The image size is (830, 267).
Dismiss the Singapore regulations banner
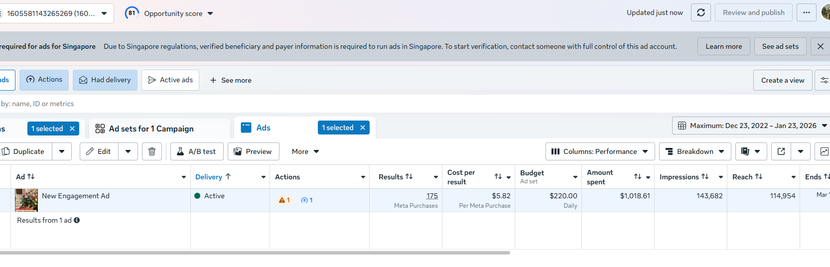820,46
